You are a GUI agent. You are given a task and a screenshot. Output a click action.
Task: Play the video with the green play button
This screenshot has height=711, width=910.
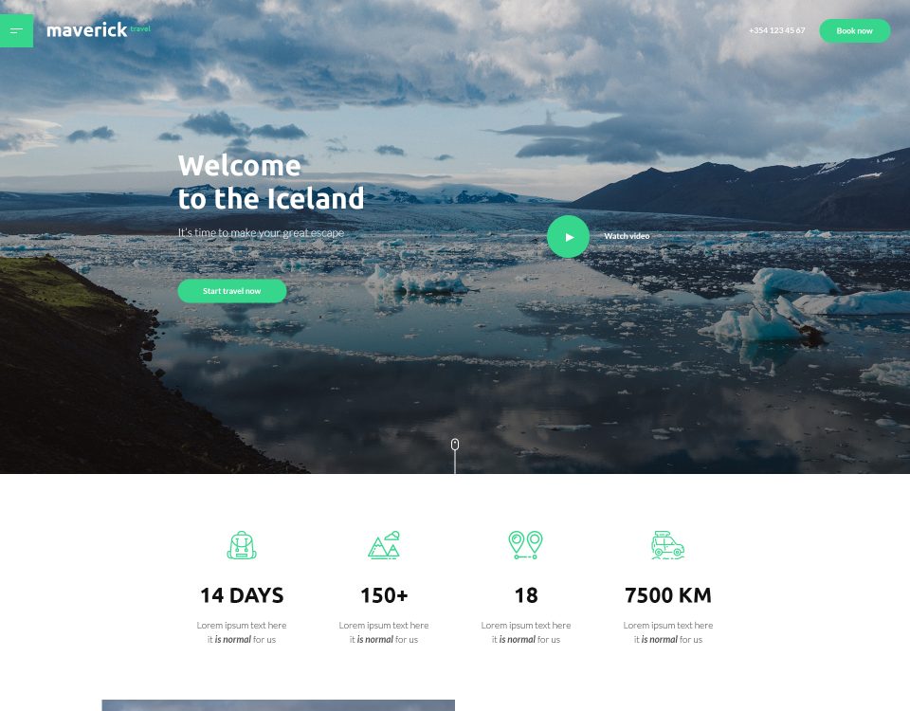(568, 236)
